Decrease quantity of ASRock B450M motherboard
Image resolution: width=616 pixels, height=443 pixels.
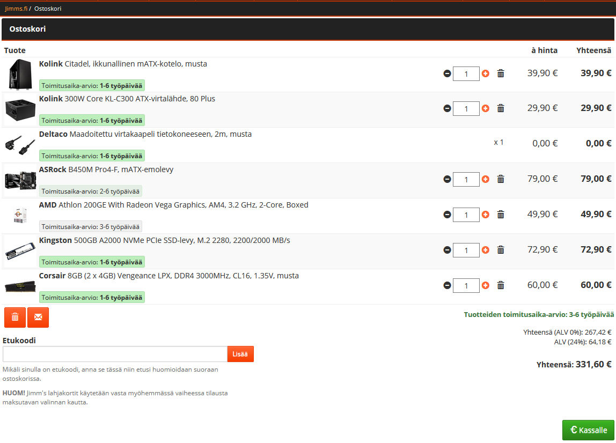click(x=447, y=179)
